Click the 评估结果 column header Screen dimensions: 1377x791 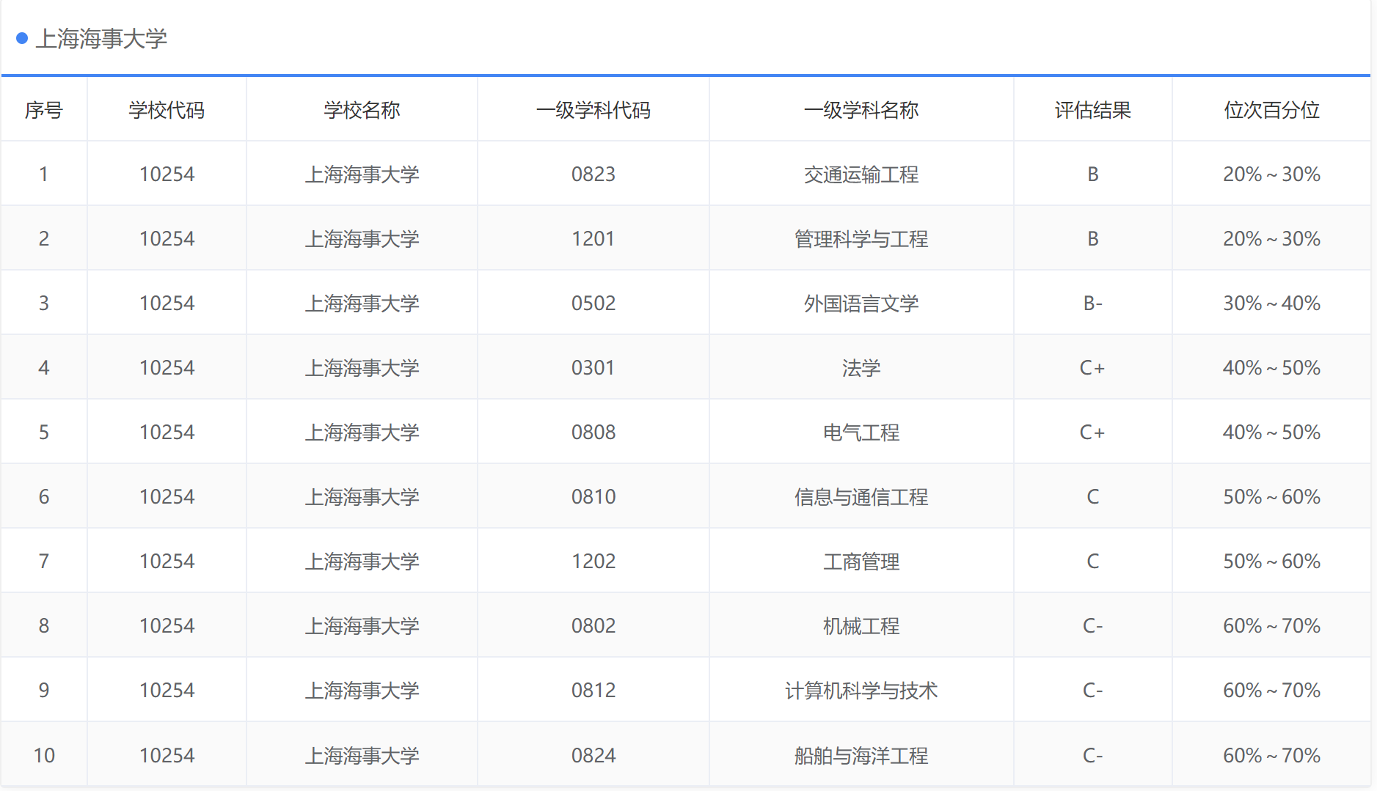click(x=1092, y=110)
